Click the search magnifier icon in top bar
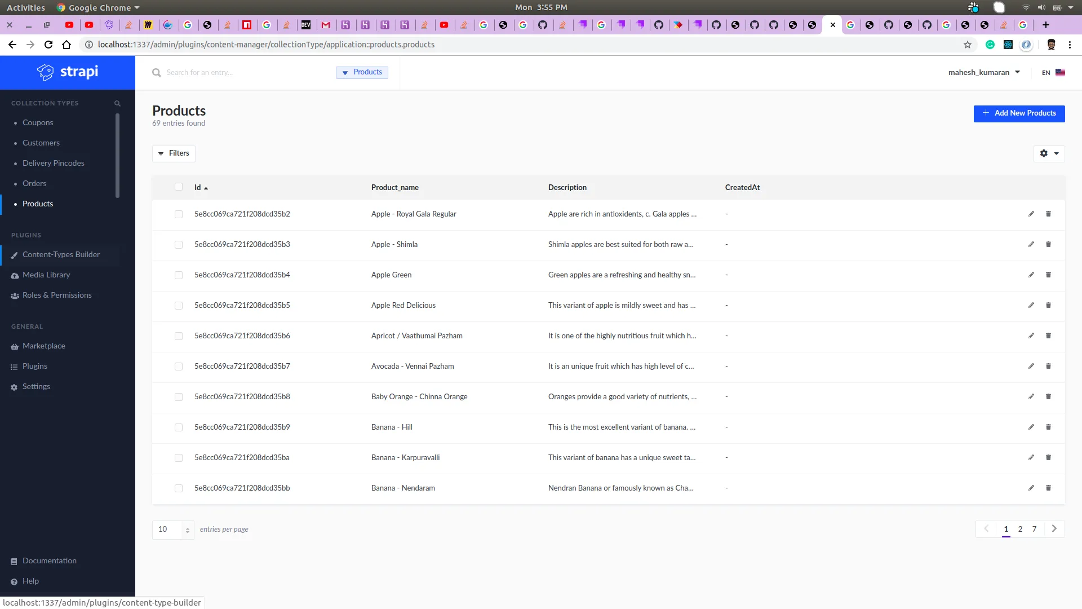The height and width of the screenshot is (609, 1082). [x=156, y=73]
